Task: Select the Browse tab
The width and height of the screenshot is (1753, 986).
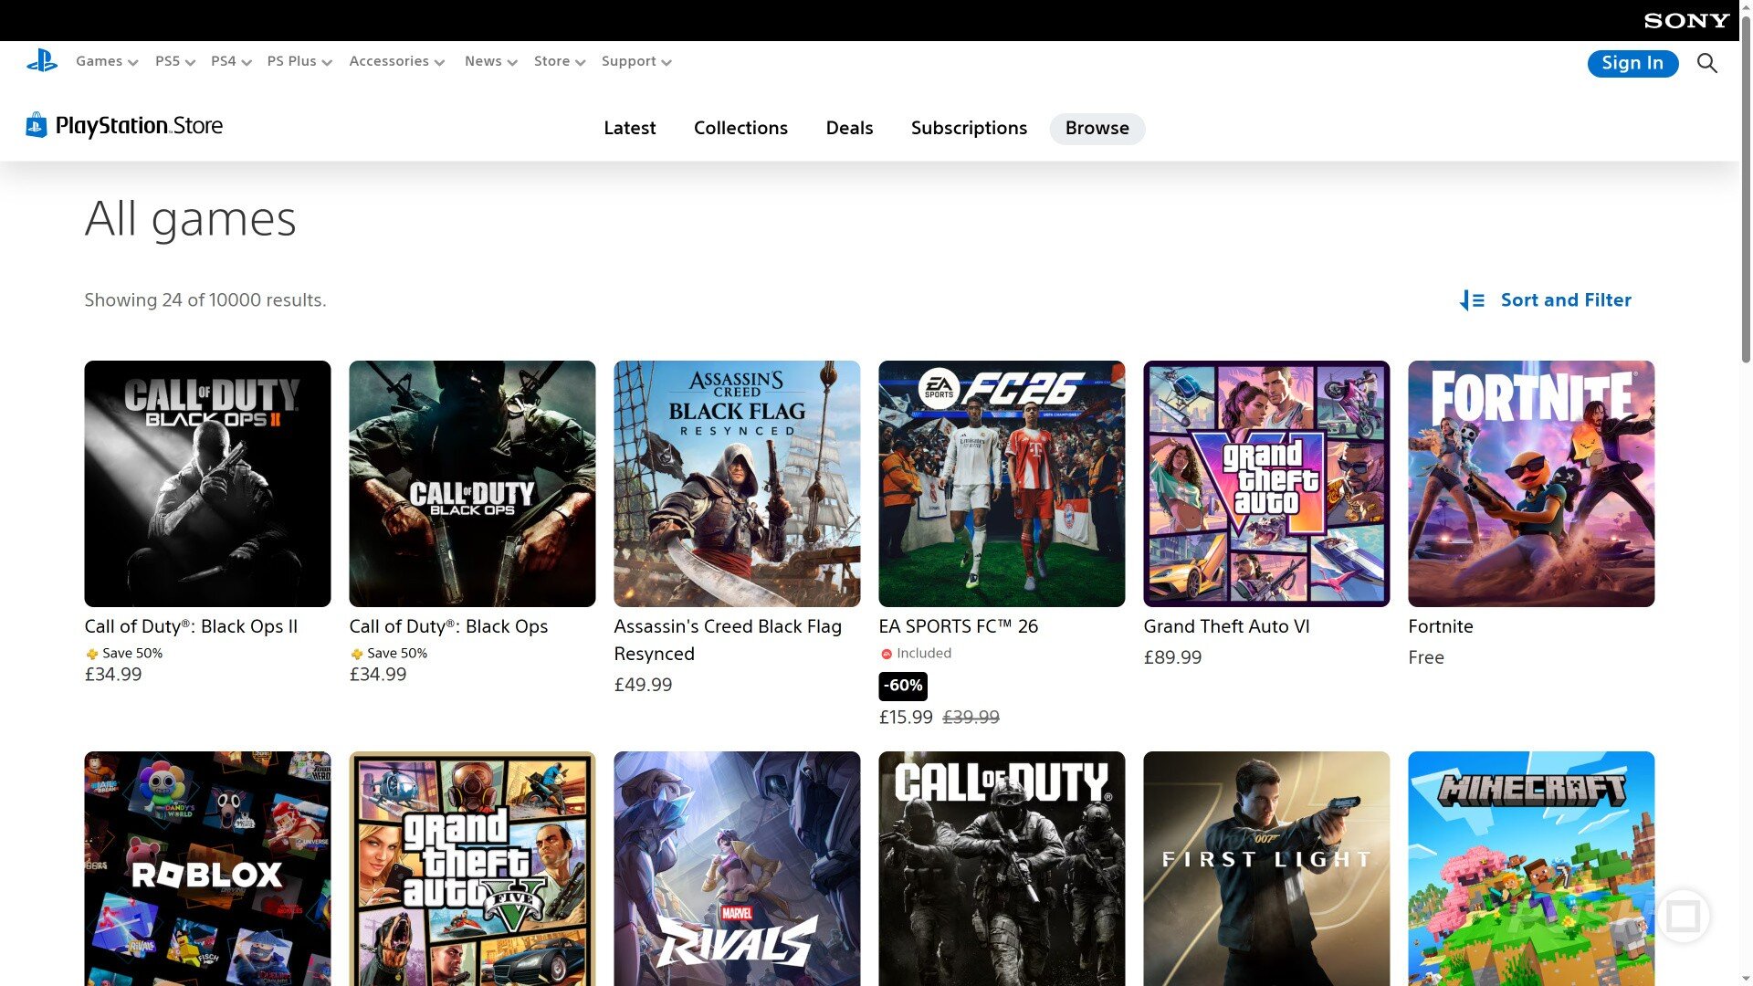Action: (x=1097, y=129)
